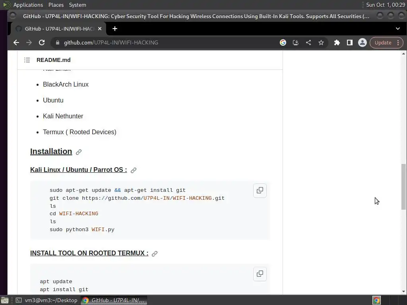The height and width of the screenshot is (305, 407).
Task: Share this page via share icon
Action: (x=308, y=42)
